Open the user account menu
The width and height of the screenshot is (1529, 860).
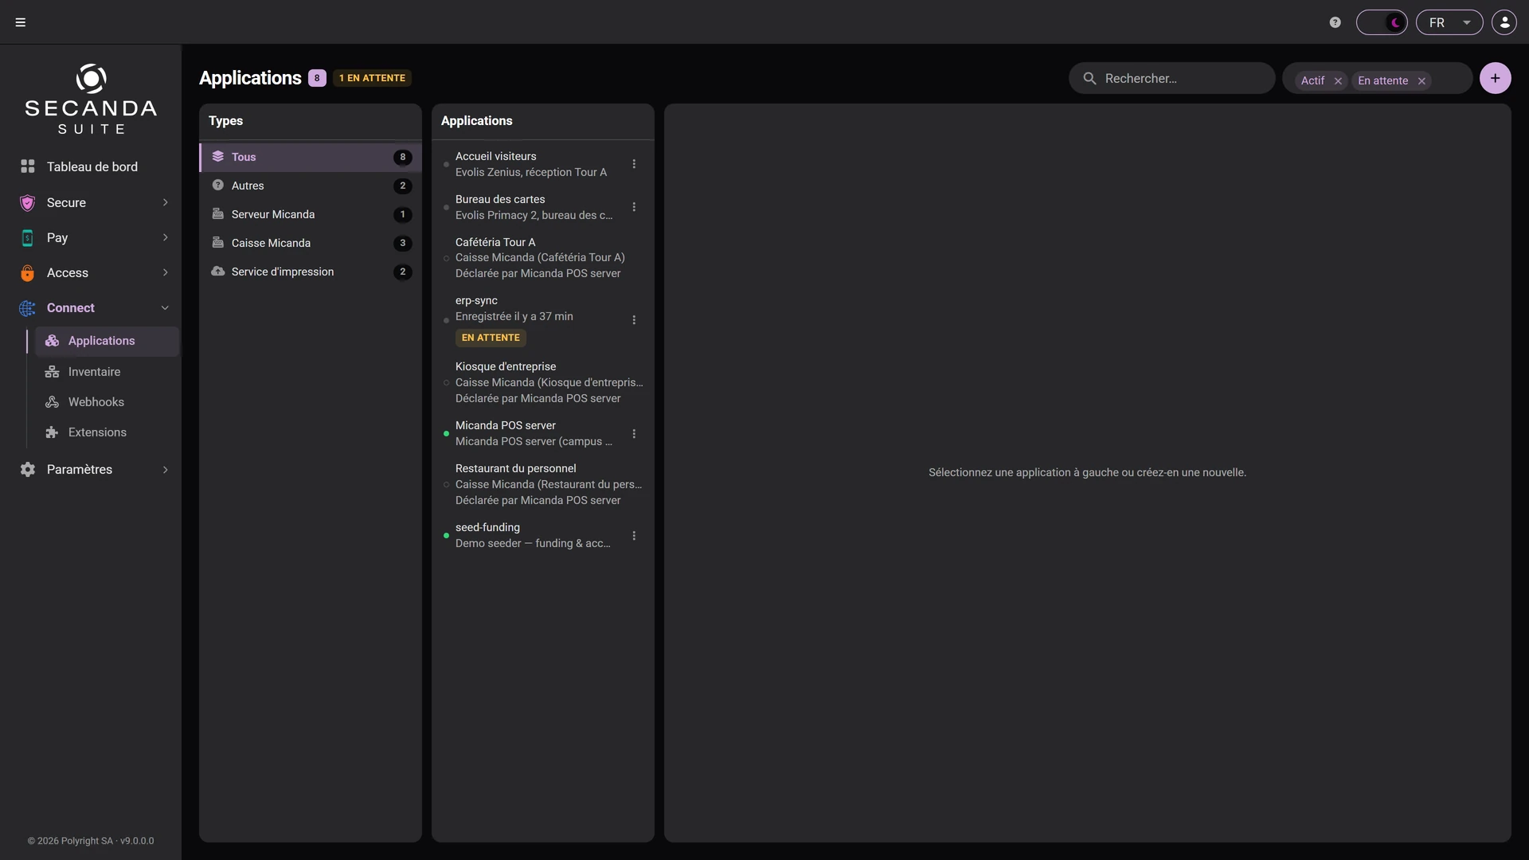coord(1504,22)
